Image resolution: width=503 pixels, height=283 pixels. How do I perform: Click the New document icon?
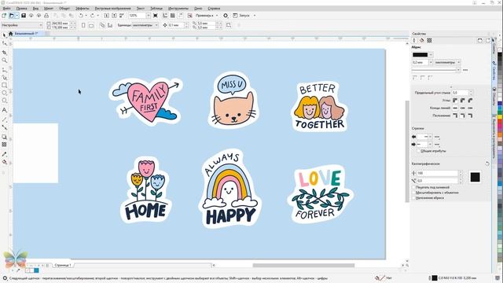(4, 16)
